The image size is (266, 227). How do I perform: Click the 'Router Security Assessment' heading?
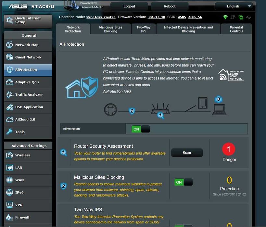tap(104, 146)
